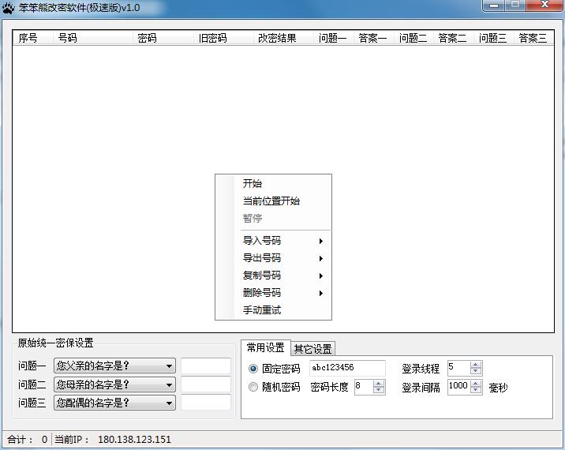Image resolution: width=565 pixels, height=450 pixels.
Task: Switch to the 常用设置 tab
Action: (265, 348)
